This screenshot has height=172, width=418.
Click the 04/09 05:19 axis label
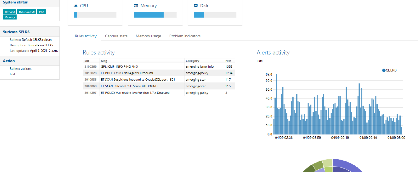340,138
